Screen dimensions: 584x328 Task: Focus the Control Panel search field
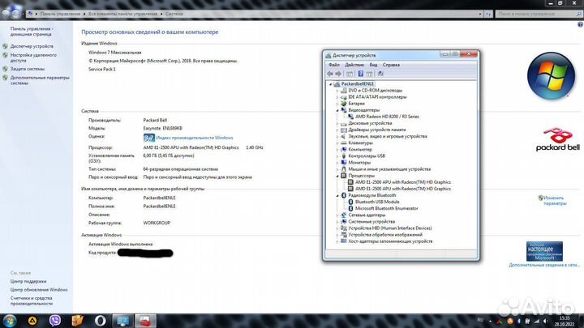pos(539,14)
